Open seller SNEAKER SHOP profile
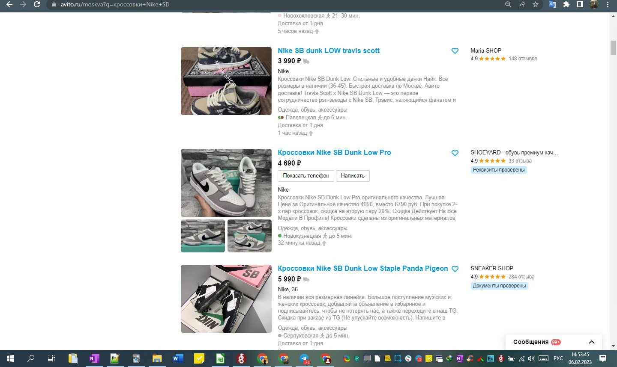 click(x=492, y=268)
